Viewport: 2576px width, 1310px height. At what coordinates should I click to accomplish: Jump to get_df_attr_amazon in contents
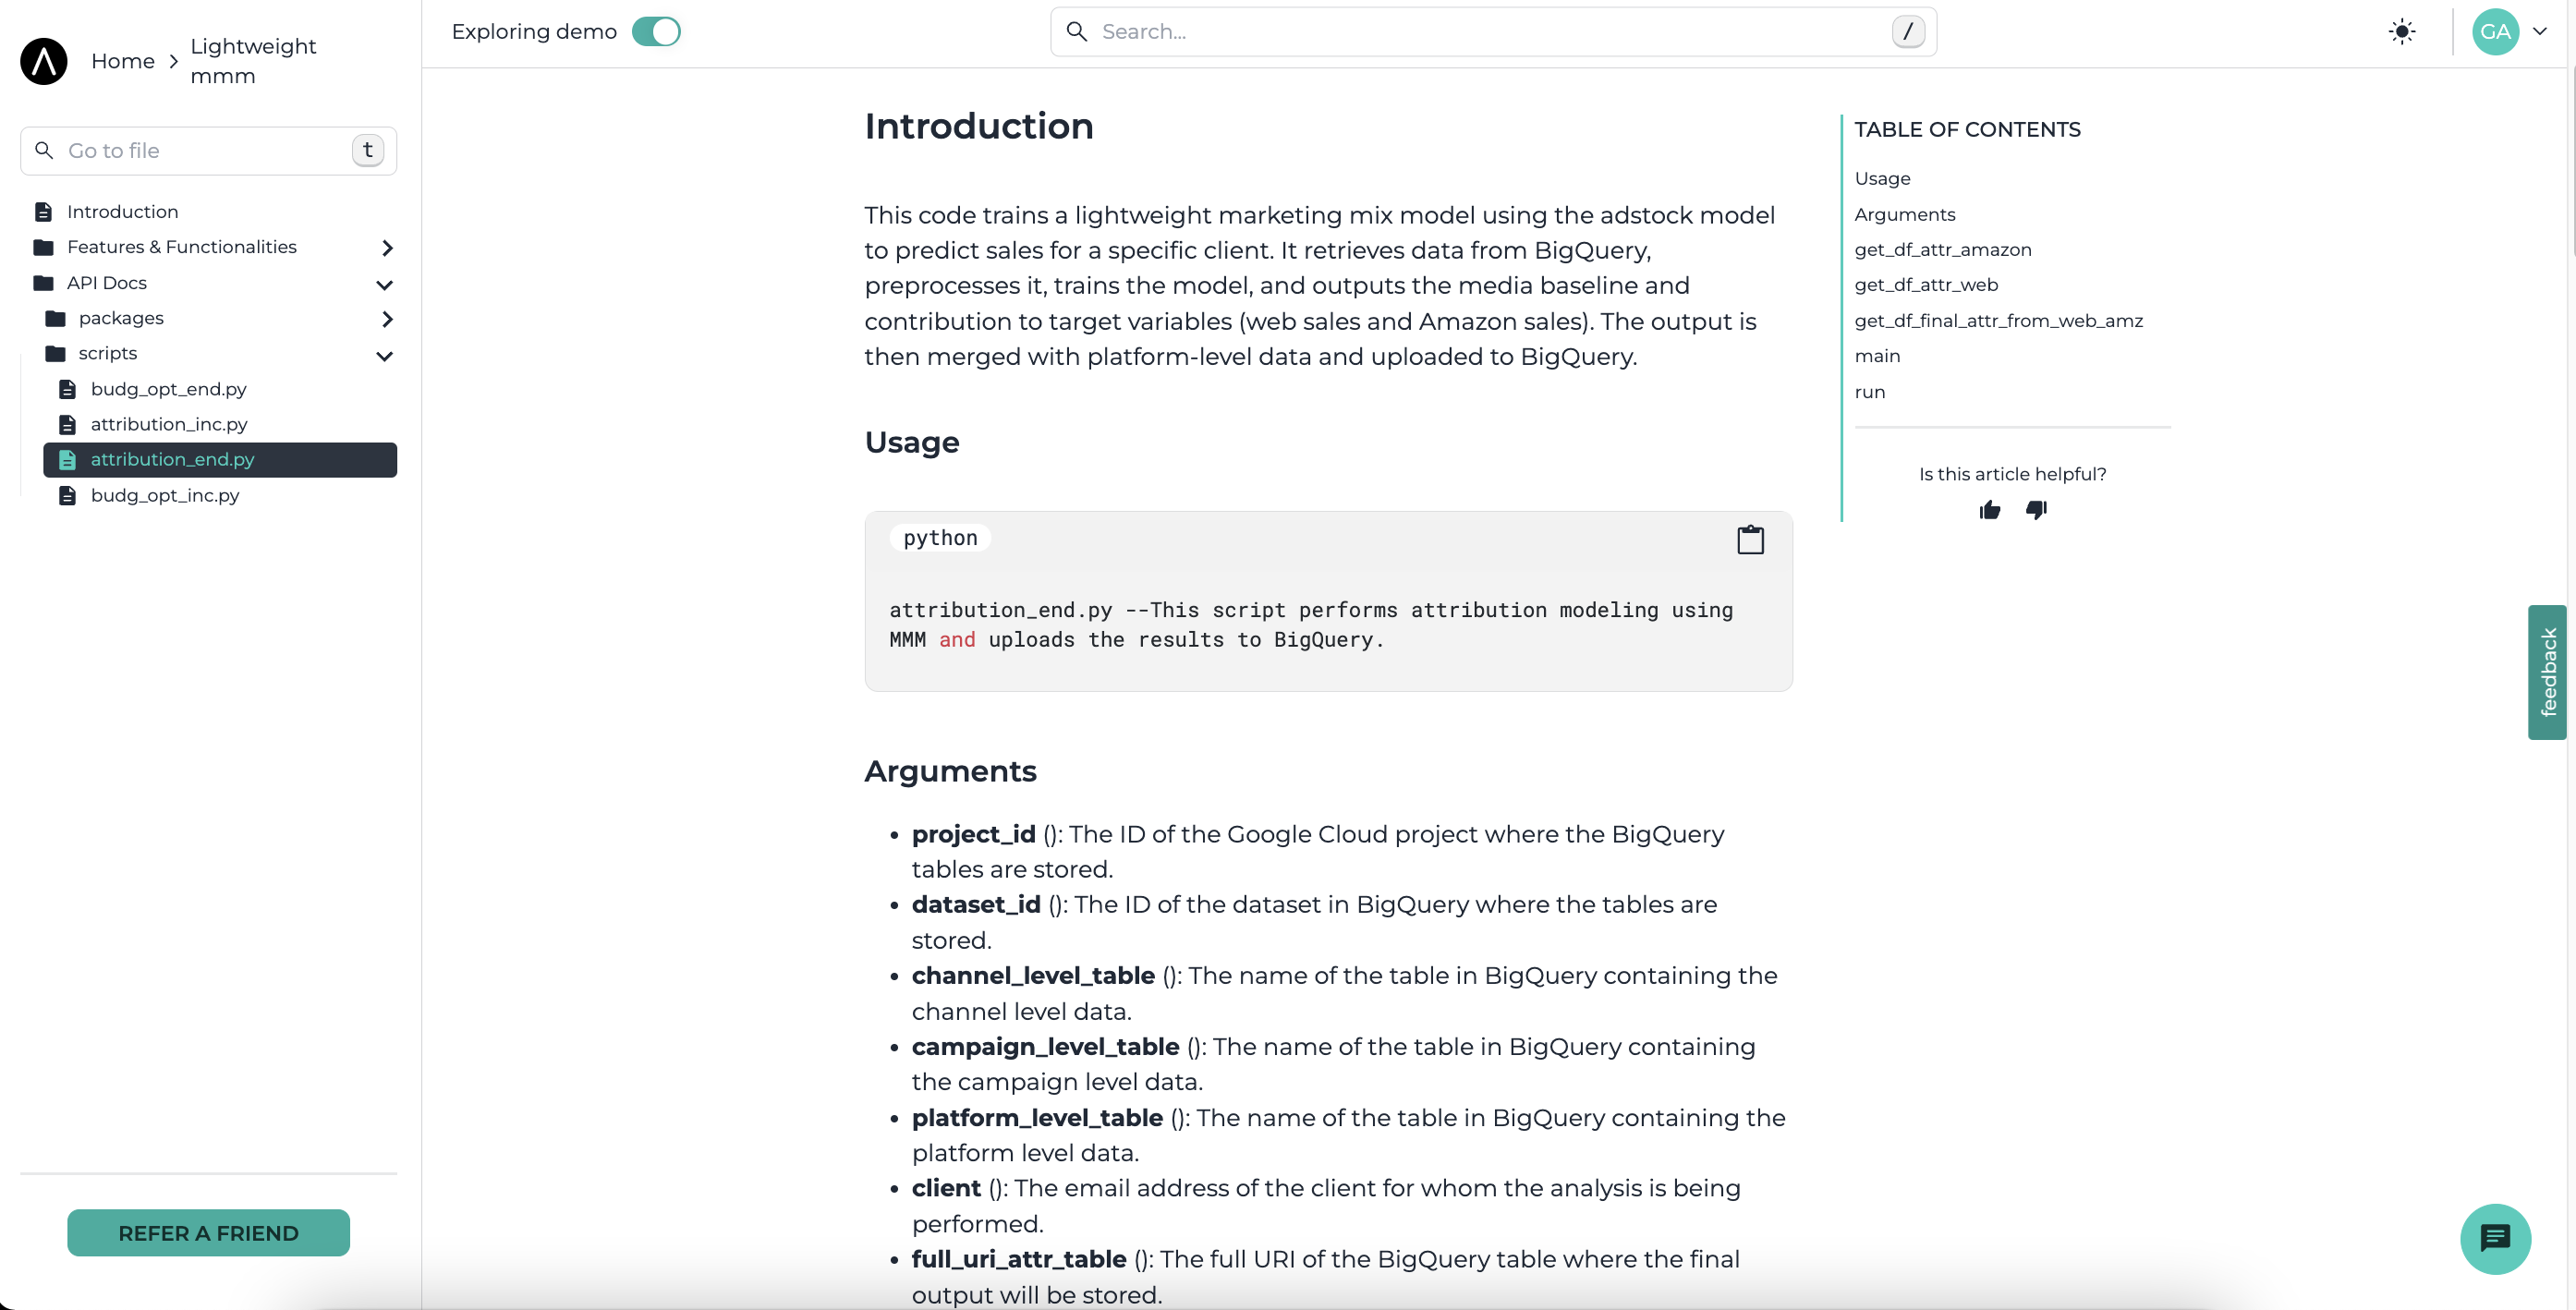pyautogui.click(x=1942, y=250)
